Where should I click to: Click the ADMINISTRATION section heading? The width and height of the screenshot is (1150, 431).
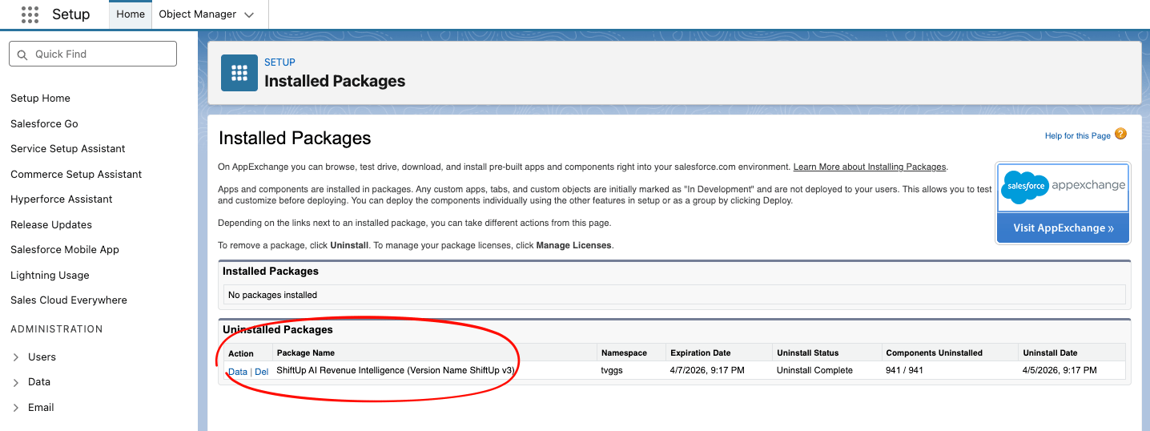pyautogui.click(x=57, y=329)
